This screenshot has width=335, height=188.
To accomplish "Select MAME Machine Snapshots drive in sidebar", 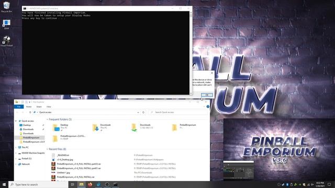I will tap(33, 153).
